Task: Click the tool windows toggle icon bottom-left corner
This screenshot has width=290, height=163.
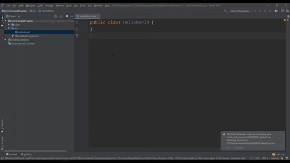Action: [2, 158]
